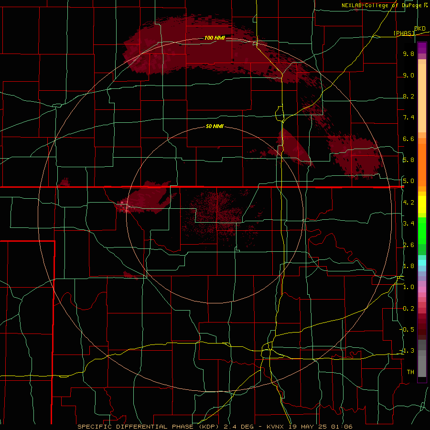Click the "-0.5" color scale value
Viewport: 430px width, 430px height.
[x=408, y=329]
